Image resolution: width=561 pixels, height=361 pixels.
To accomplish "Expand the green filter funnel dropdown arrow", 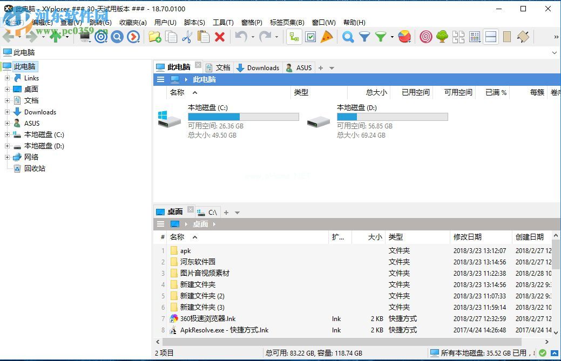I will (391, 38).
